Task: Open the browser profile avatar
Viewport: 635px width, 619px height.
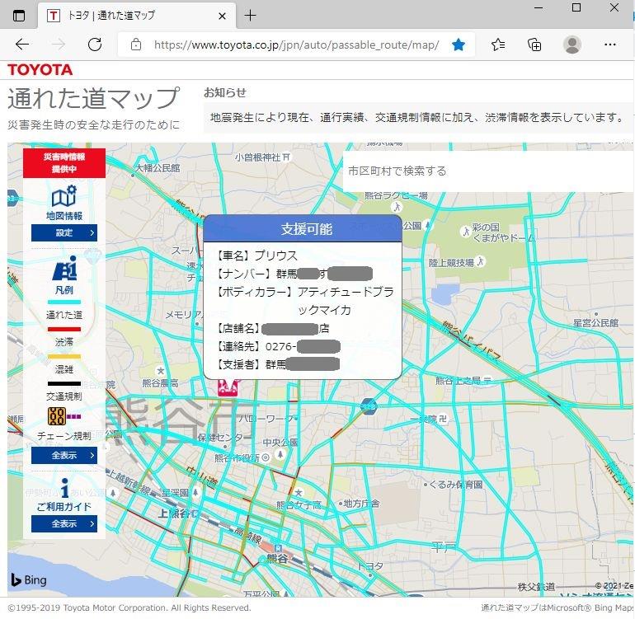Action: coord(572,45)
